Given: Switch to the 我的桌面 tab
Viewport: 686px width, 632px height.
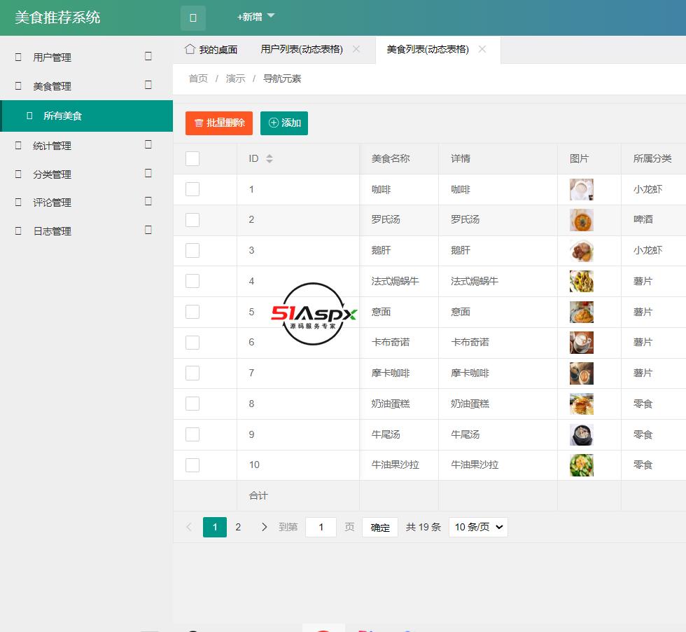Looking at the screenshot, I should click(212, 49).
